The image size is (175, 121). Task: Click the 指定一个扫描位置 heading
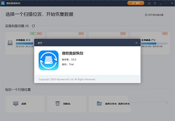(18, 90)
